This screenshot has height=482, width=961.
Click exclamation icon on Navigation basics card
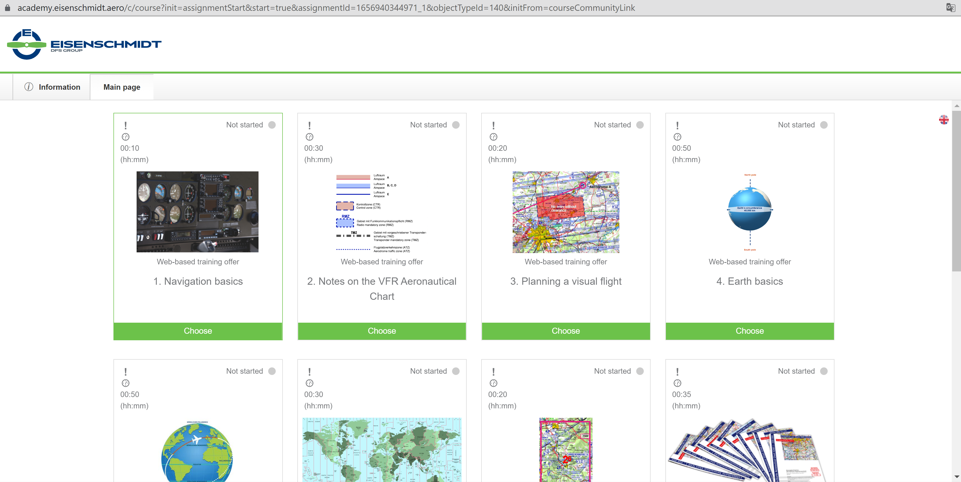[126, 125]
